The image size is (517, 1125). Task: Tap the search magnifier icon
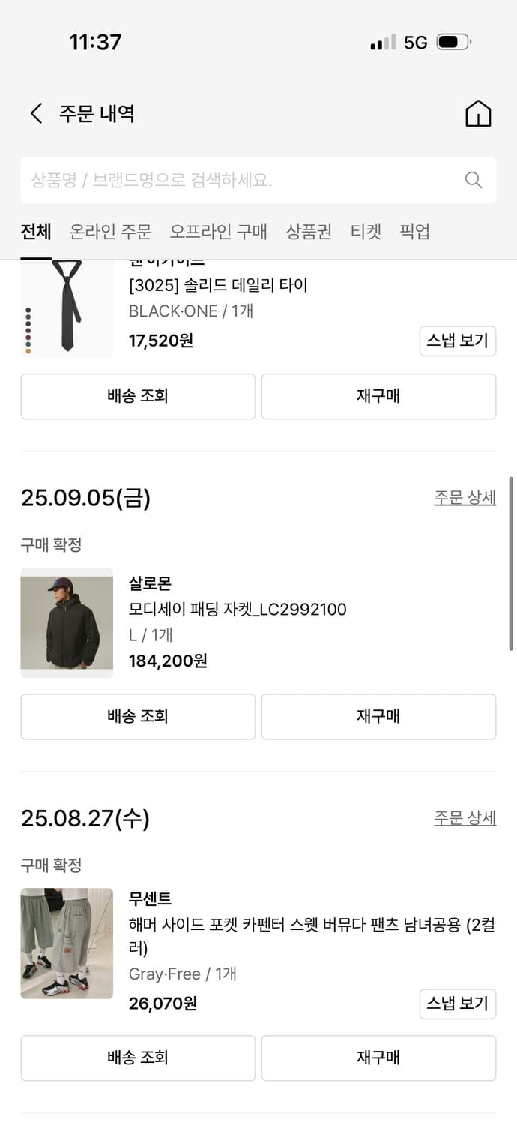(x=473, y=180)
